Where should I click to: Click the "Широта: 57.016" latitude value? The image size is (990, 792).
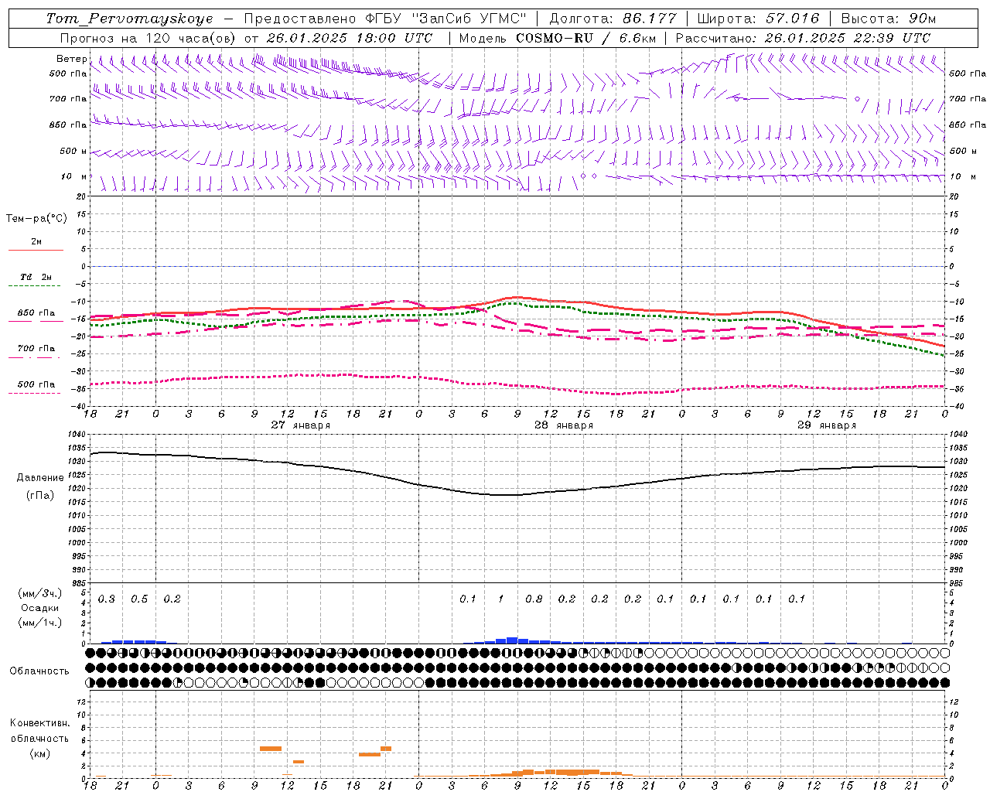[x=758, y=19]
